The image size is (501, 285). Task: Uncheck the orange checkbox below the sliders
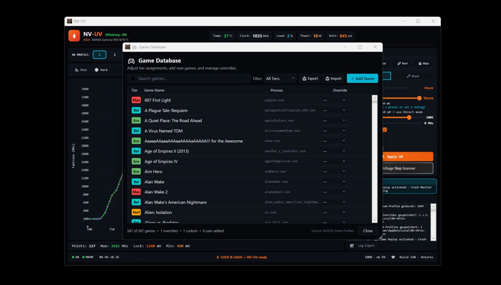point(385,130)
